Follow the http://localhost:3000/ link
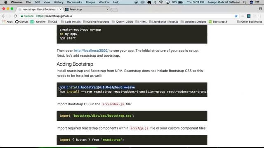Screen dimensions: 264x148 coord(91,51)
